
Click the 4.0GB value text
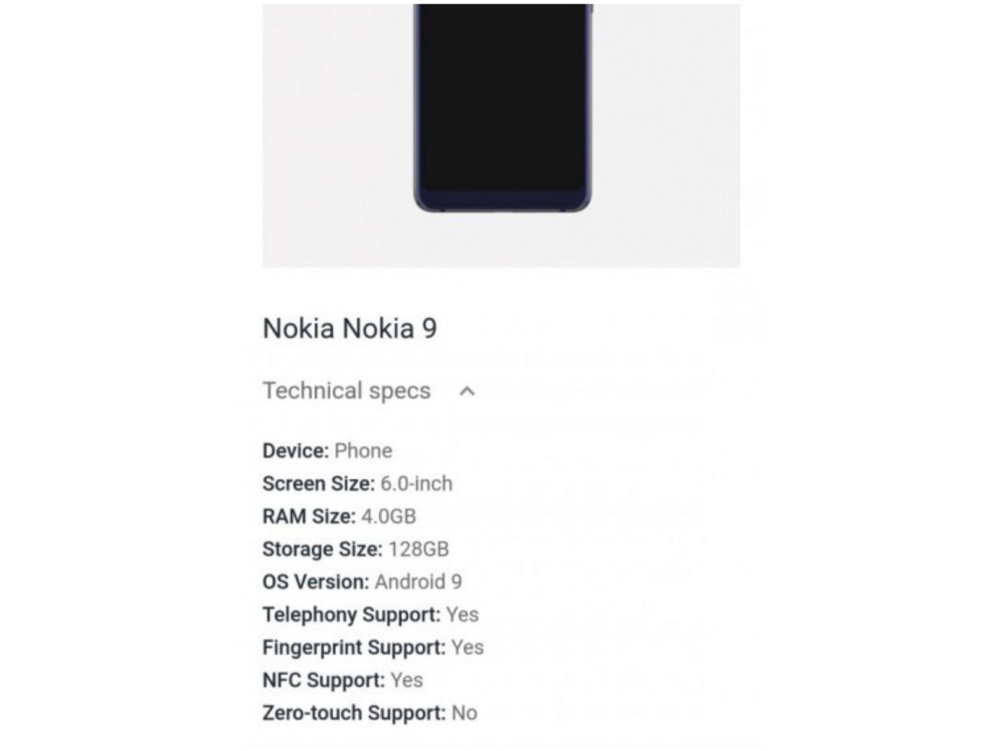tap(388, 517)
